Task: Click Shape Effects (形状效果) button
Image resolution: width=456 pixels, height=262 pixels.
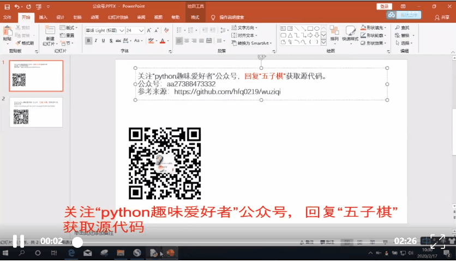Action: 374,43
